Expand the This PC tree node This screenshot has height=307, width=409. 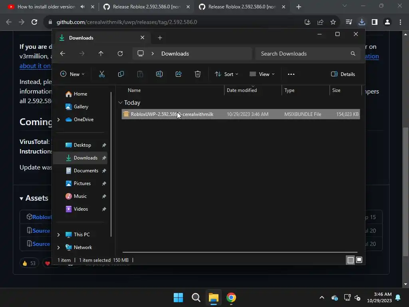(59, 235)
